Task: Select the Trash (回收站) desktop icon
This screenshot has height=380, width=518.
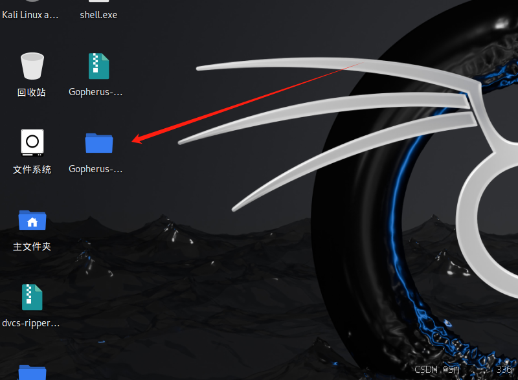Action: tap(32, 65)
